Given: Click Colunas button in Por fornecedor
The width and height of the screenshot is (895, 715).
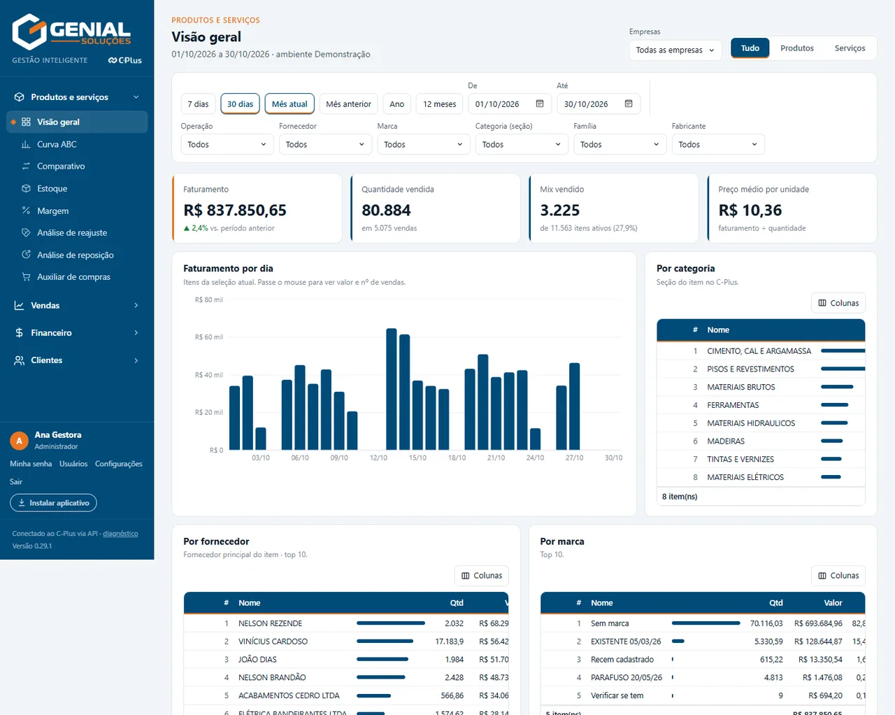Looking at the screenshot, I should click(482, 576).
